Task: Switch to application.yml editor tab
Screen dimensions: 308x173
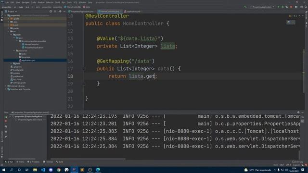Action: click(x=133, y=12)
